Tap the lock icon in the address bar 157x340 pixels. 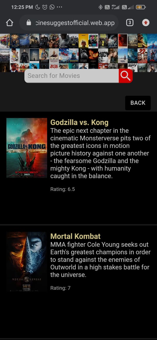tap(29, 23)
